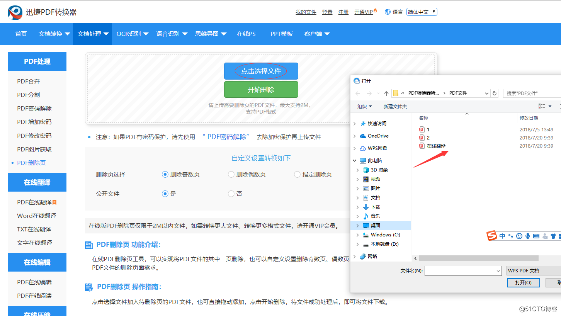The height and width of the screenshot is (316, 561).
Task: Open the 思维导图 dropdown menu
Action: point(211,34)
